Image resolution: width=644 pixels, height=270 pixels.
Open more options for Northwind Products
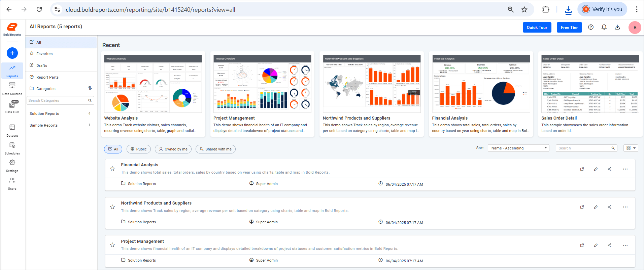[625, 207]
